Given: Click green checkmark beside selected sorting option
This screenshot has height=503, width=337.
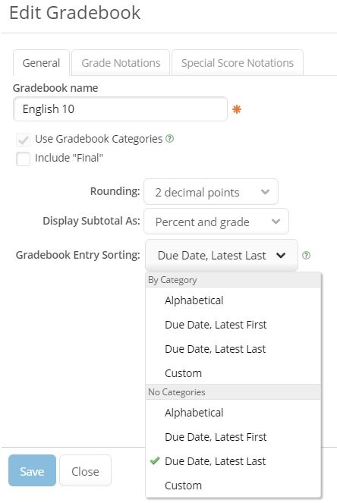Looking at the screenshot, I should (155, 461).
